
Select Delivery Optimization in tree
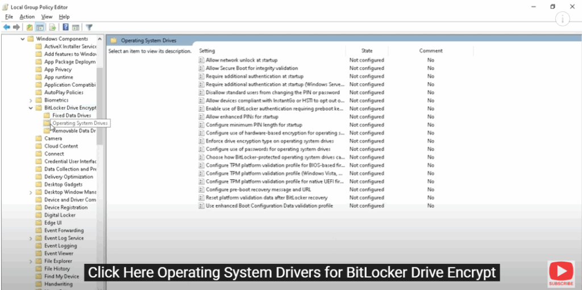coord(69,177)
